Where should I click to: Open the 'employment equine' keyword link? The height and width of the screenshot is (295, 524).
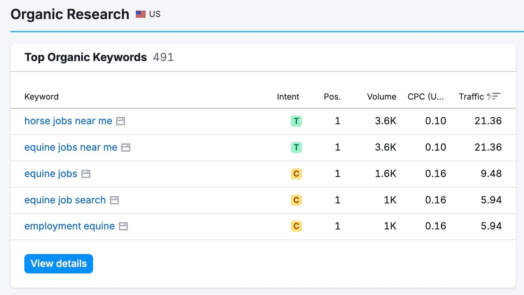tap(69, 226)
